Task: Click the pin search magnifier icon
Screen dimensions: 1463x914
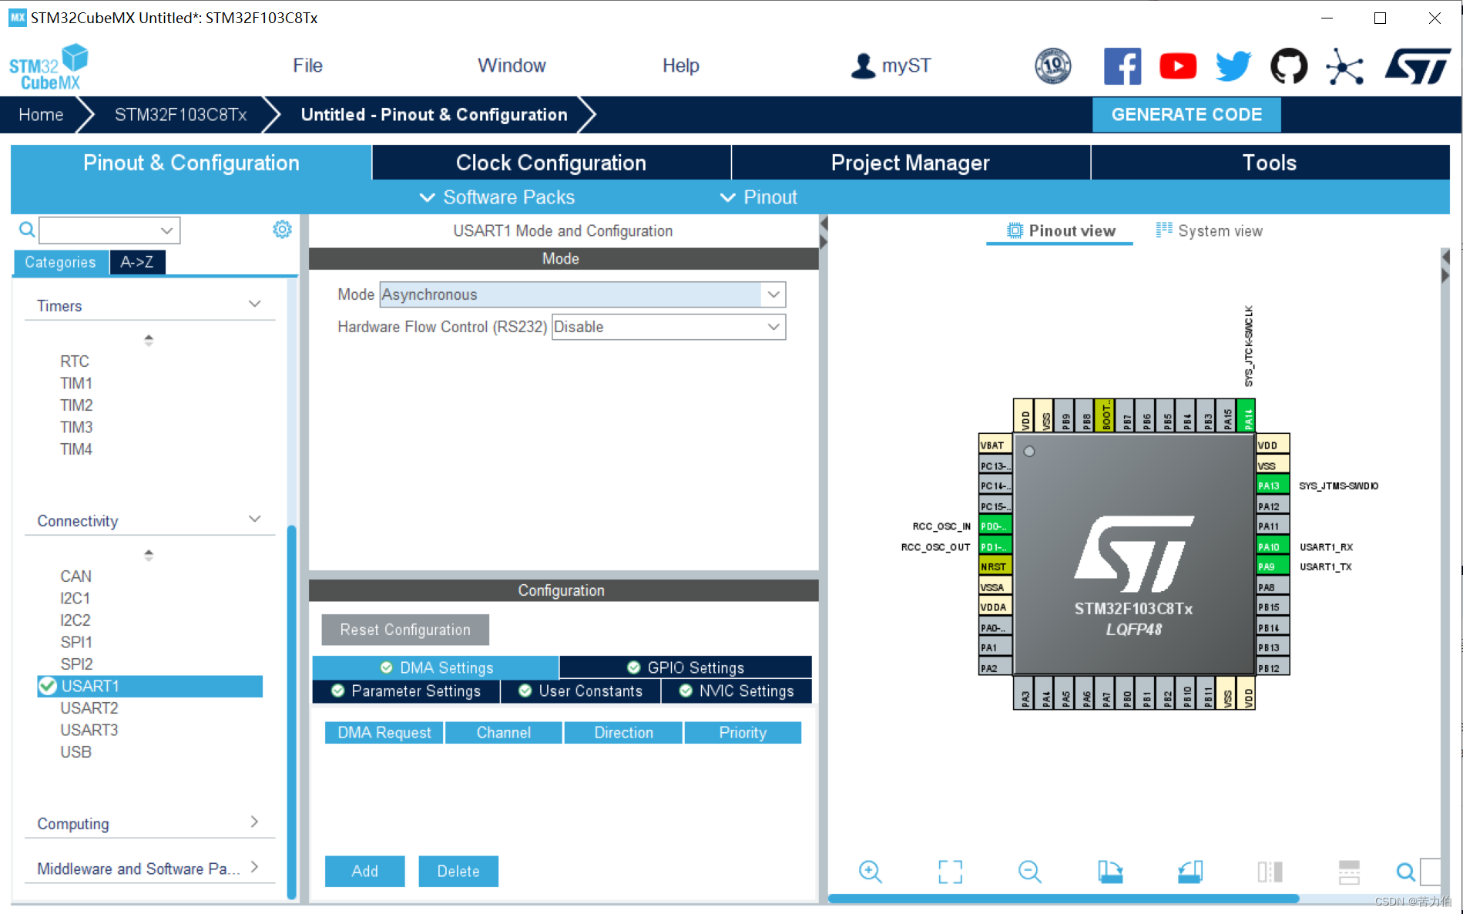Action: click(1405, 872)
